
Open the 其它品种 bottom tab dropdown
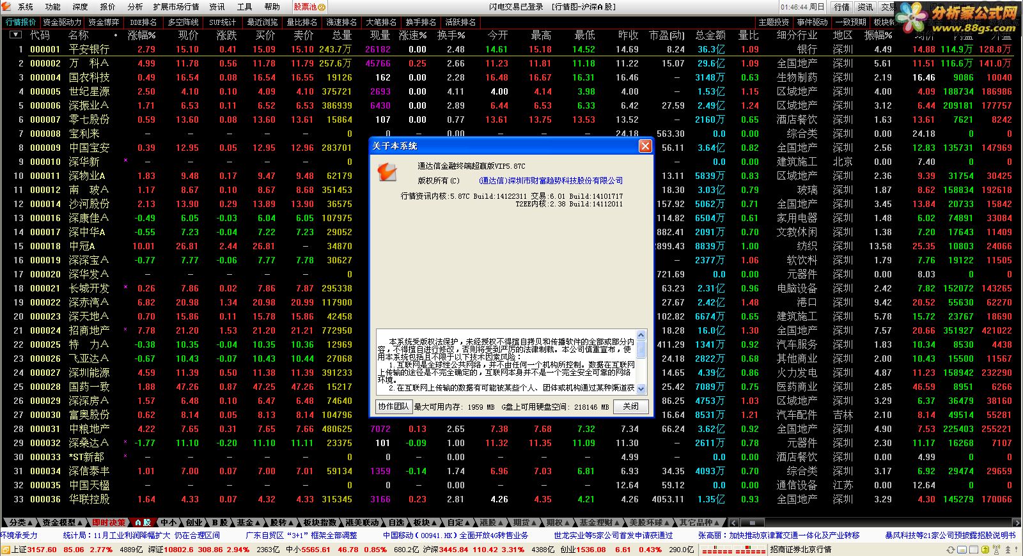pos(699,522)
